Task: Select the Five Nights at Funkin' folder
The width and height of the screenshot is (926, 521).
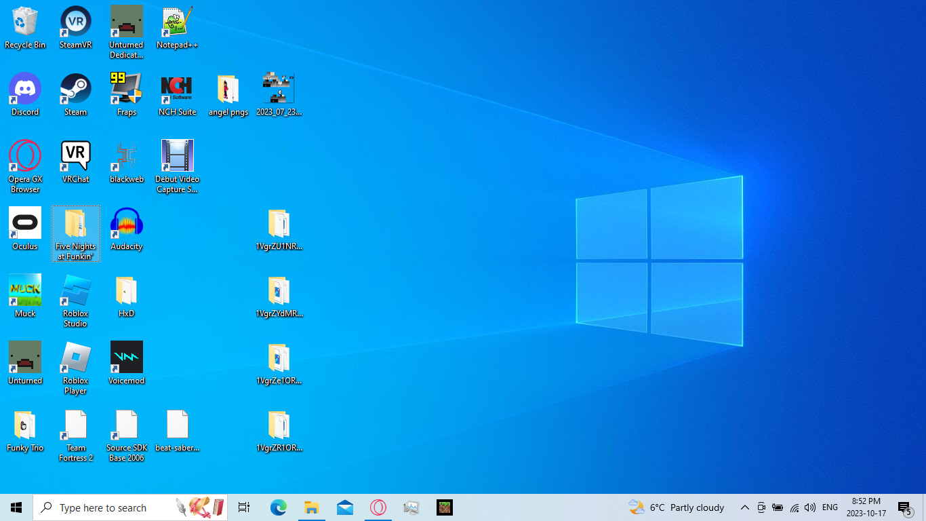Action: pyautogui.click(x=76, y=234)
